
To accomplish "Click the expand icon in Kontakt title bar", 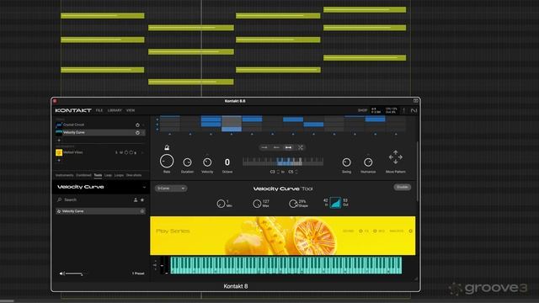I will (x=415, y=101).
